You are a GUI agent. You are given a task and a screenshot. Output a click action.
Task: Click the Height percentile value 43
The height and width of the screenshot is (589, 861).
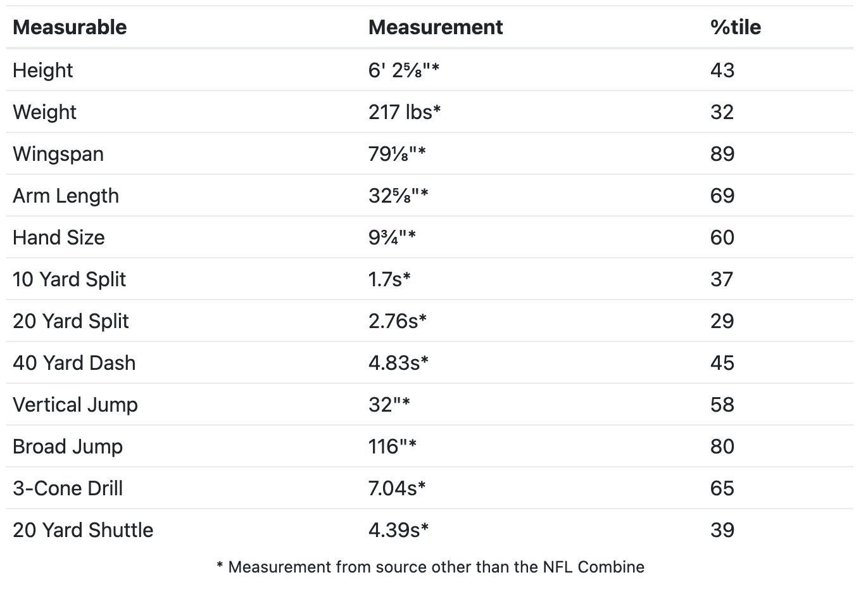pyautogui.click(x=722, y=70)
